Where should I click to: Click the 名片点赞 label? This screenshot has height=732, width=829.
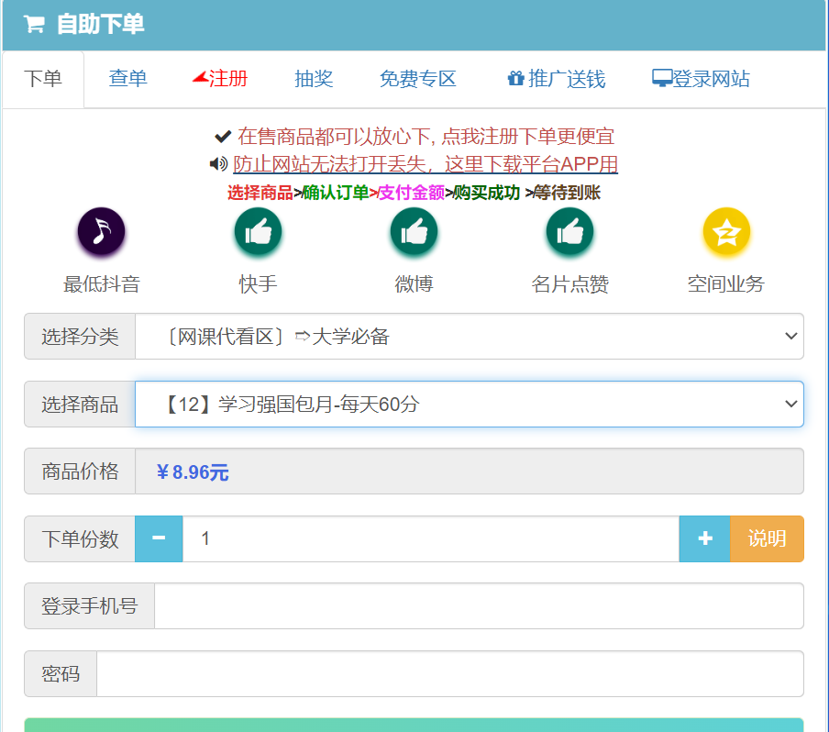click(570, 284)
